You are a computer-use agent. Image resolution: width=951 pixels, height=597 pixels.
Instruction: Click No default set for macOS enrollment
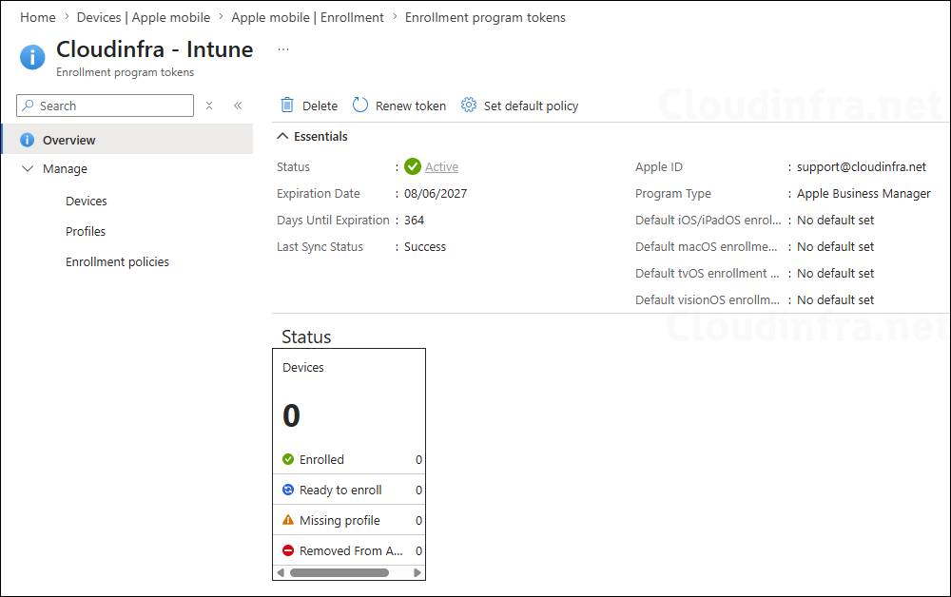pos(835,246)
